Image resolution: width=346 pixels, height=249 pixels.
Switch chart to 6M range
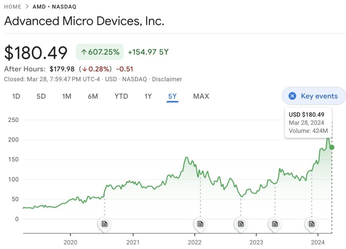coord(93,96)
